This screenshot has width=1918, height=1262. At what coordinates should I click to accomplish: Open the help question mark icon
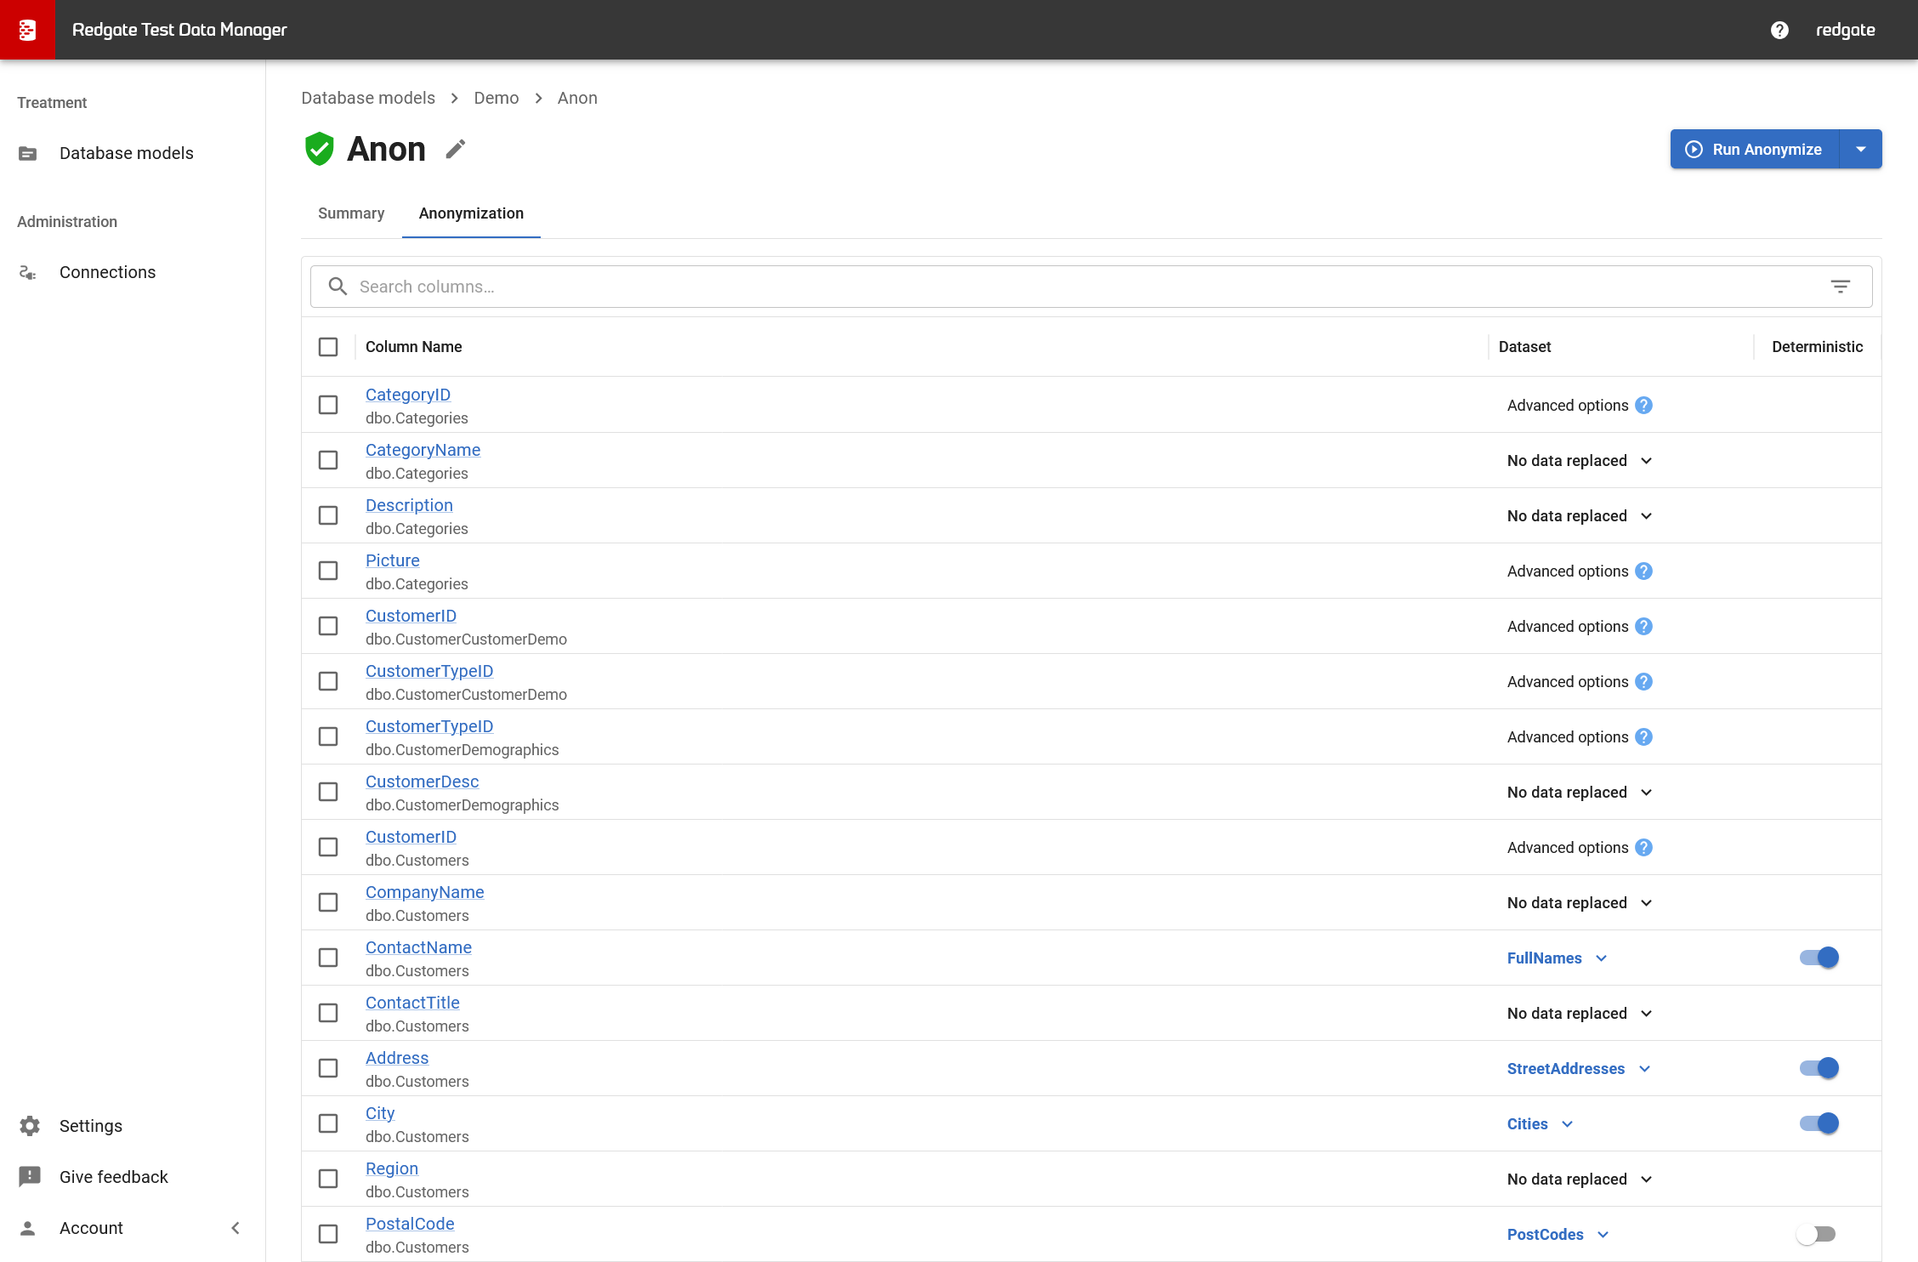1779,30
